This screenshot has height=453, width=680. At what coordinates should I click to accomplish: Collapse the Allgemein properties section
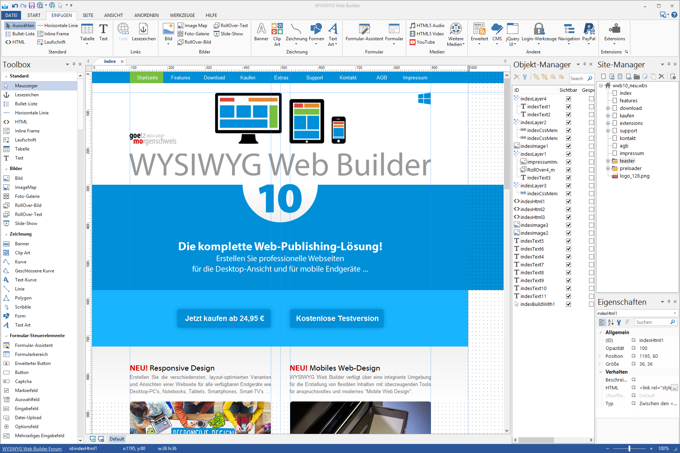tap(600, 333)
